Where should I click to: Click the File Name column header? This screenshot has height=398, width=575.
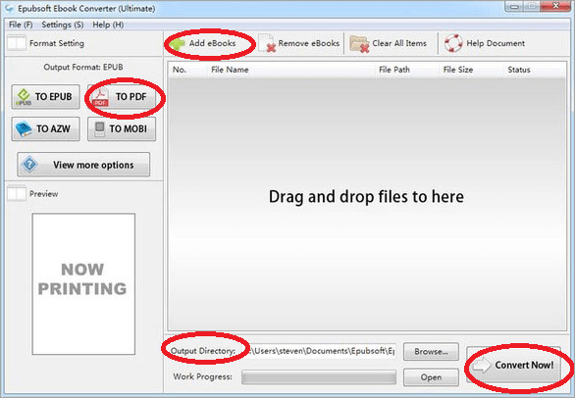tap(230, 70)
